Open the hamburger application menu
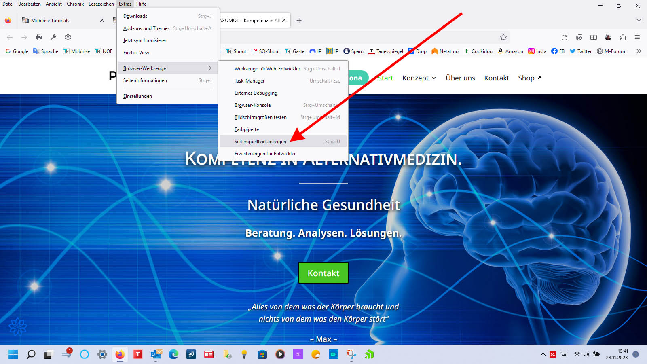 [x=637, y=37]
